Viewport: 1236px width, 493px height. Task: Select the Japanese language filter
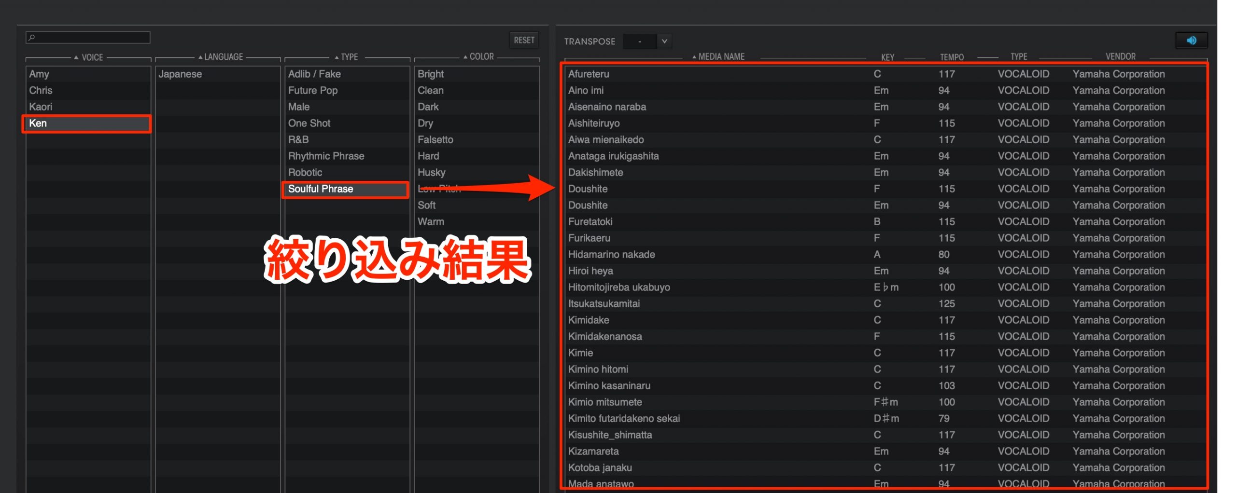(x=218, y=74)
